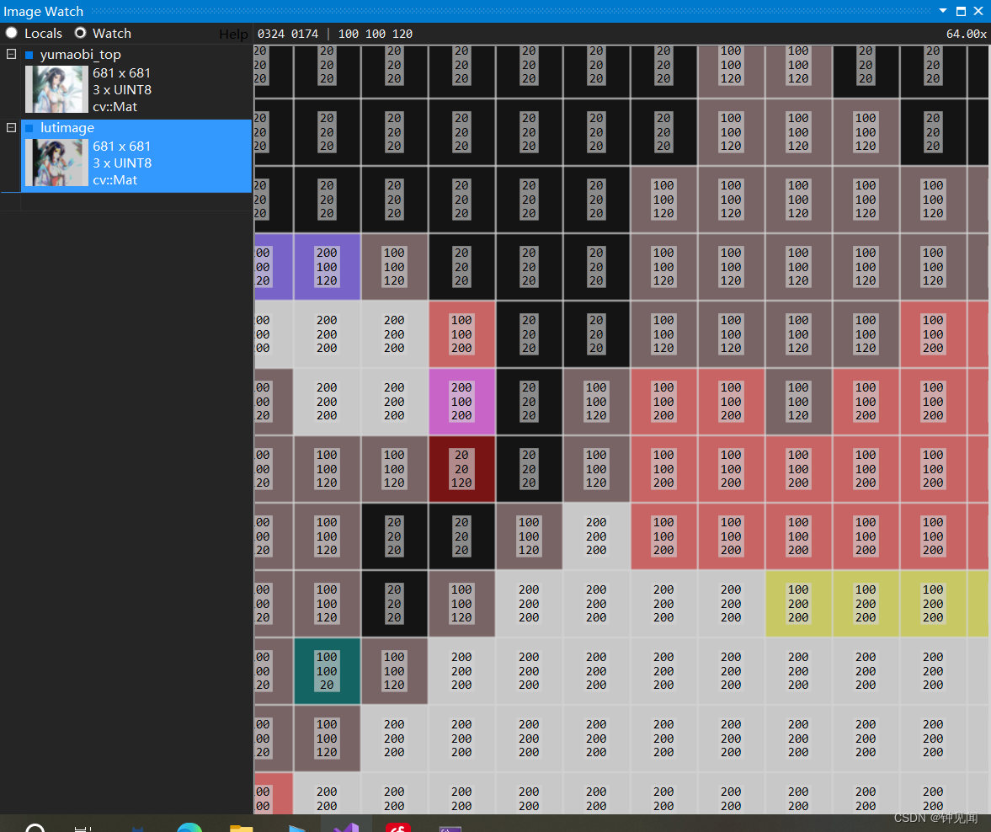
Task: Open Visual Studio from the taskbar
Action: point(348,829)
